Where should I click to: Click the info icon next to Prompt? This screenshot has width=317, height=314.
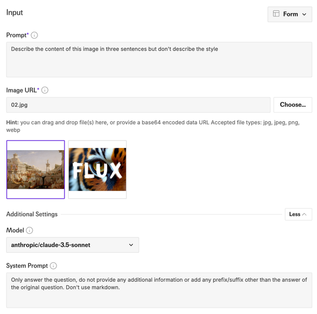coord(34,35)
